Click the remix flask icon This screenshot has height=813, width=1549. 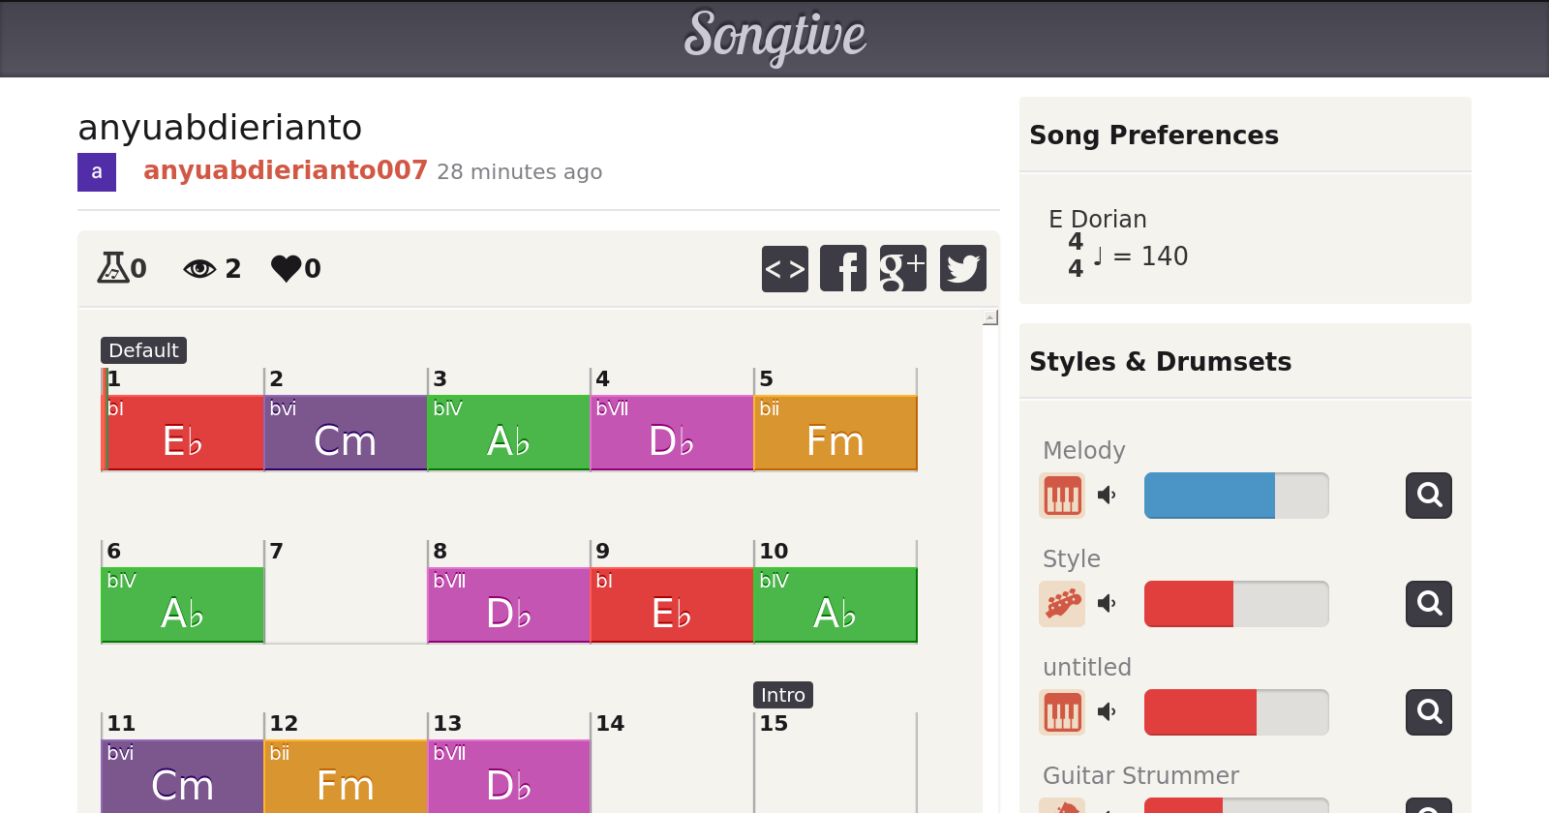coord(112,268)
